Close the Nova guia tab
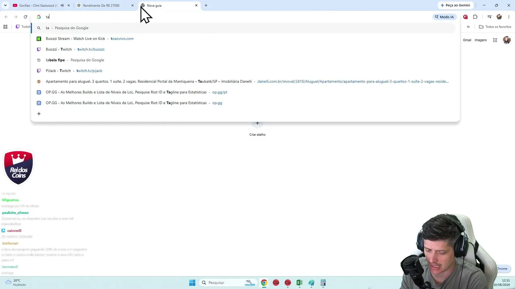Screen dimensions: 515x289 (196, 5)
